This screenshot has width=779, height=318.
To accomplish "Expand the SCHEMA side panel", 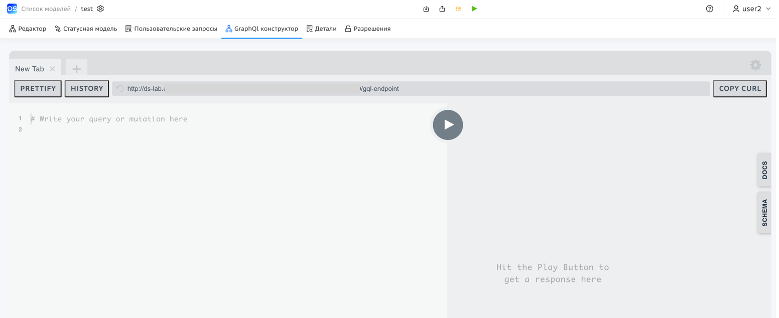I will pyautogui.click(x=764, y=213).
